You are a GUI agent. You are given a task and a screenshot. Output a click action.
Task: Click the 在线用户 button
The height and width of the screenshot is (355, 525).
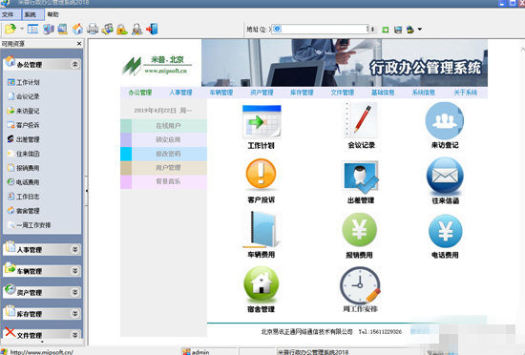(164, 126)
